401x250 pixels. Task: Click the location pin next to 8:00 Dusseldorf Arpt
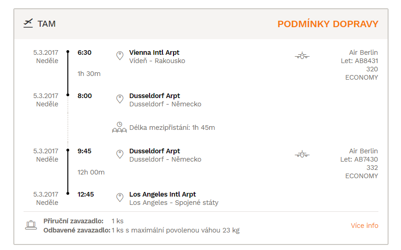(120, 99)
